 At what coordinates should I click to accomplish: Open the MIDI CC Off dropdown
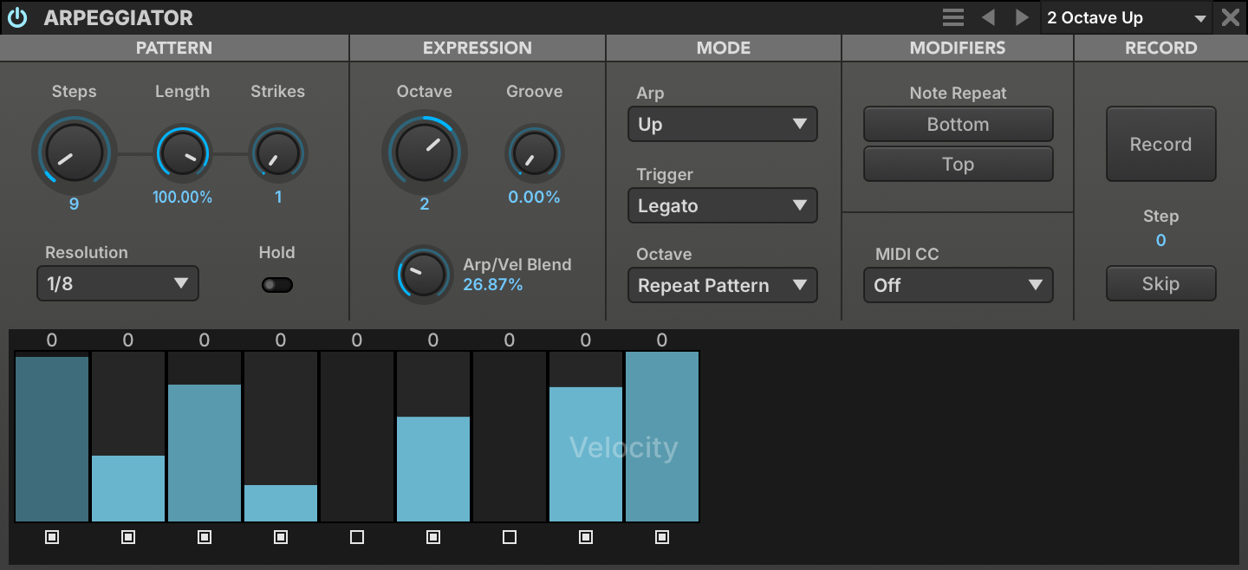point(959,285)
